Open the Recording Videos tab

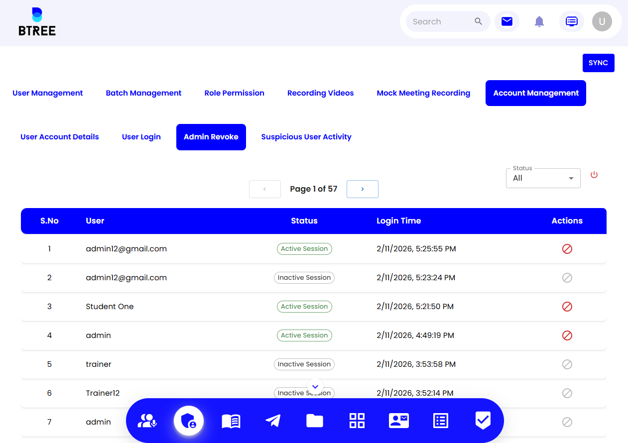point(321,93)
